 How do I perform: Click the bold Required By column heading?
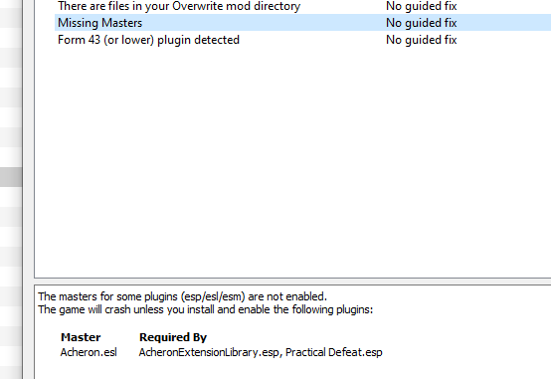point(173,337)
